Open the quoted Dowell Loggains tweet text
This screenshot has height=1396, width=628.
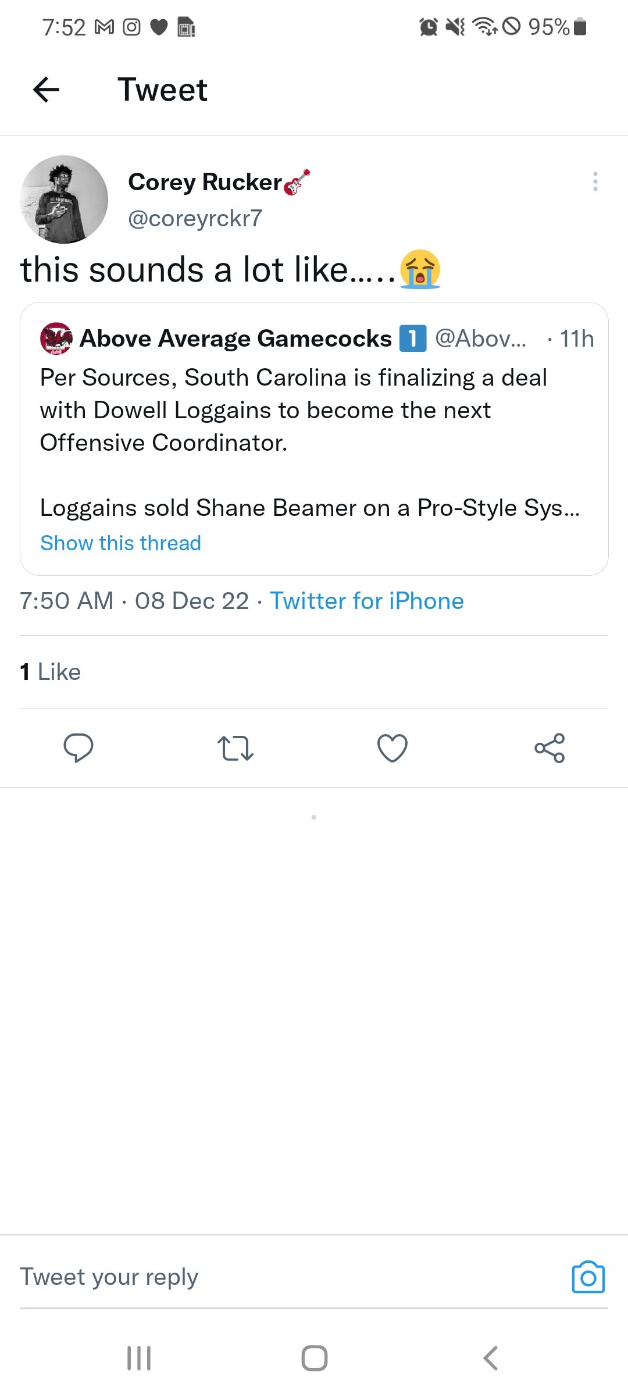tap(294, 410)
